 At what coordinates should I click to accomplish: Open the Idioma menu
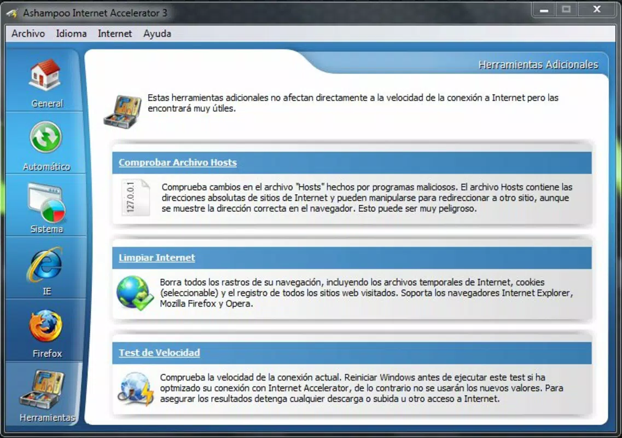point(72,34)
